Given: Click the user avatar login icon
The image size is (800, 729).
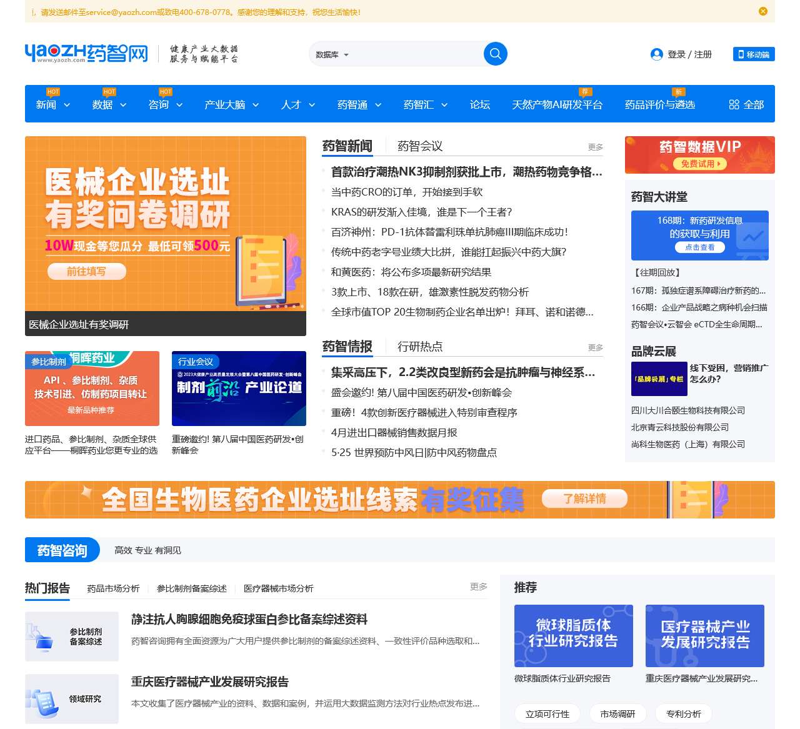Looking at the screenshot, I should [x=657, y=54].
